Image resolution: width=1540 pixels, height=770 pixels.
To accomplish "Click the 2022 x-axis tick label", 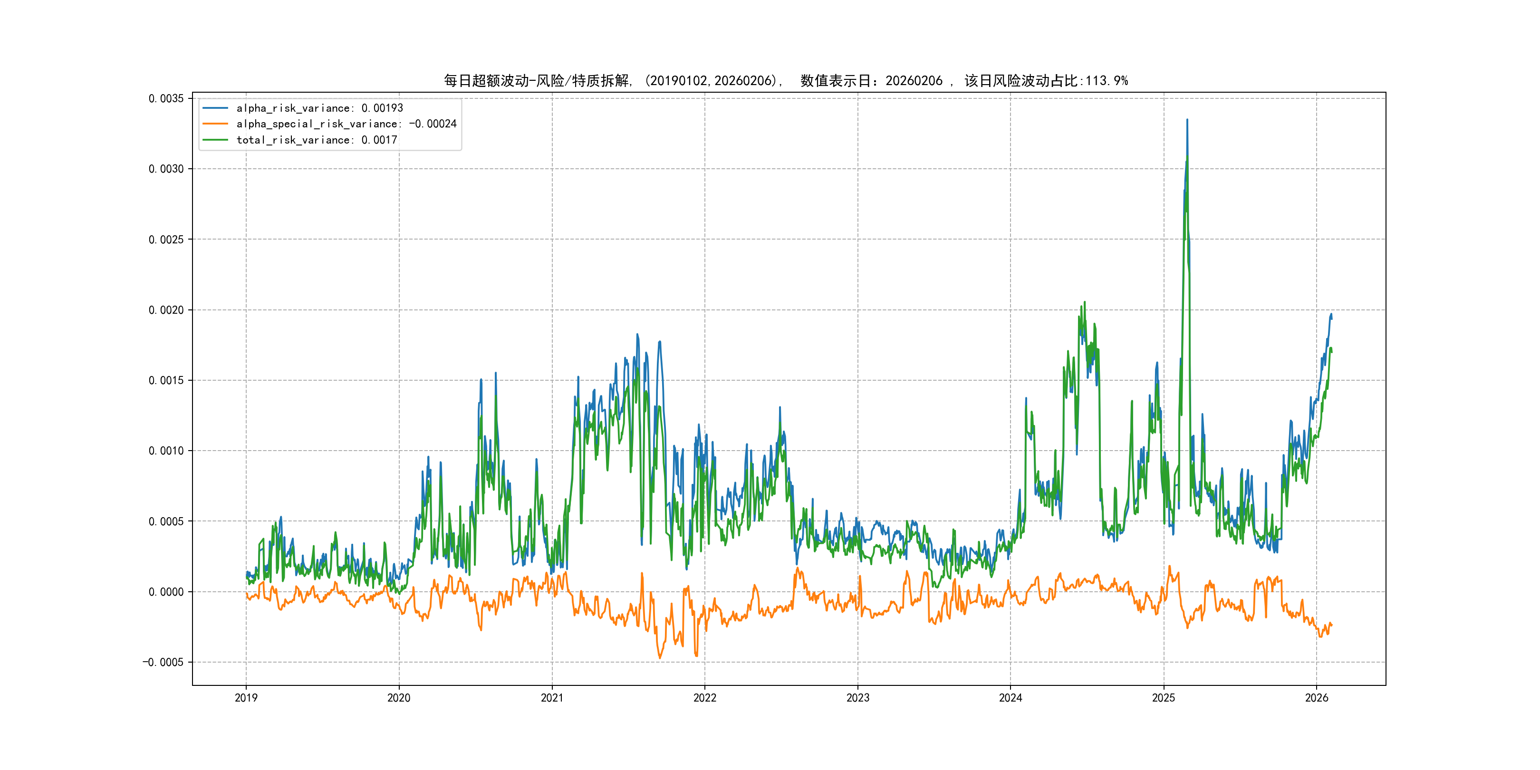I will coord(705,698).
